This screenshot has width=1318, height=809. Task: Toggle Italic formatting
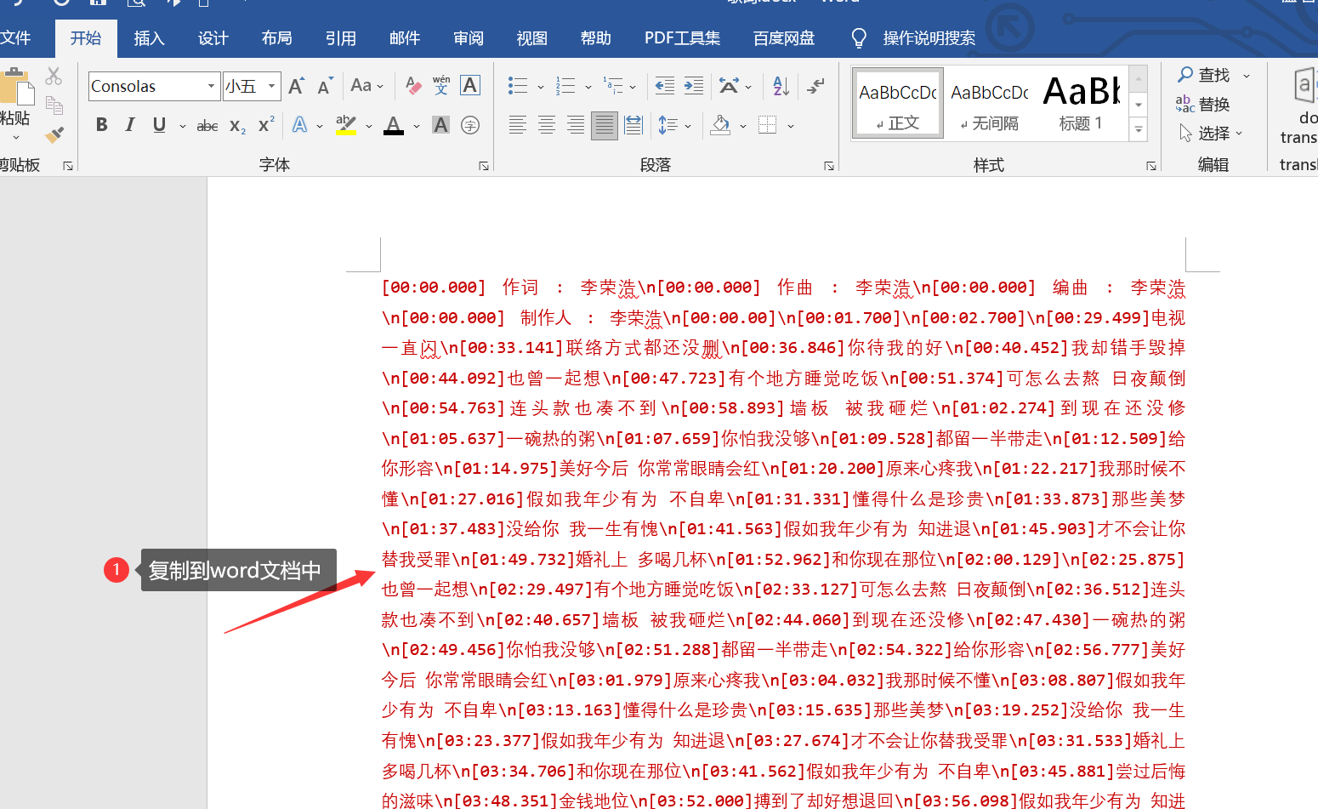tap(130, 125)
